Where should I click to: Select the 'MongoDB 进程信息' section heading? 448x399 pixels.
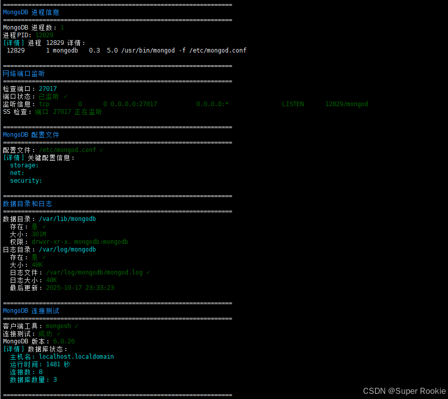point(31,13)
